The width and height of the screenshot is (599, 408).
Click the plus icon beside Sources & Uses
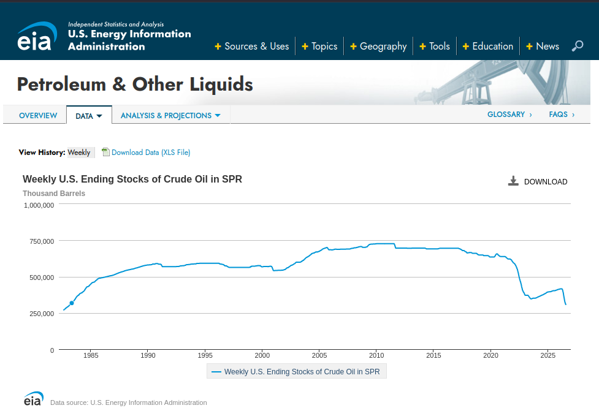218,47
